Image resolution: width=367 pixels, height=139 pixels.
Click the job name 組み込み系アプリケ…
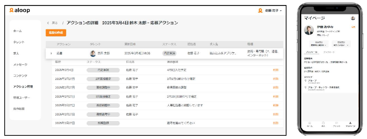223,53
